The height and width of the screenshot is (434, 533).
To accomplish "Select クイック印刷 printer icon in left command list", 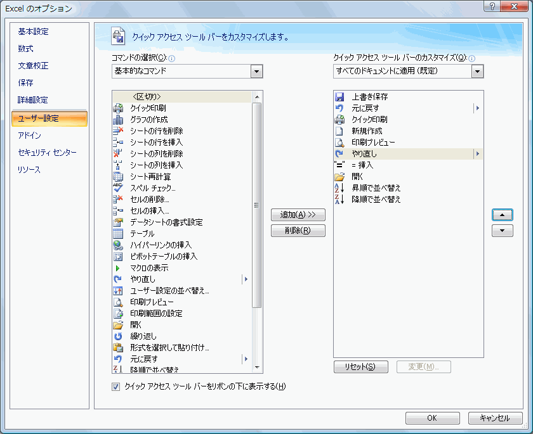I will [118, 108].
